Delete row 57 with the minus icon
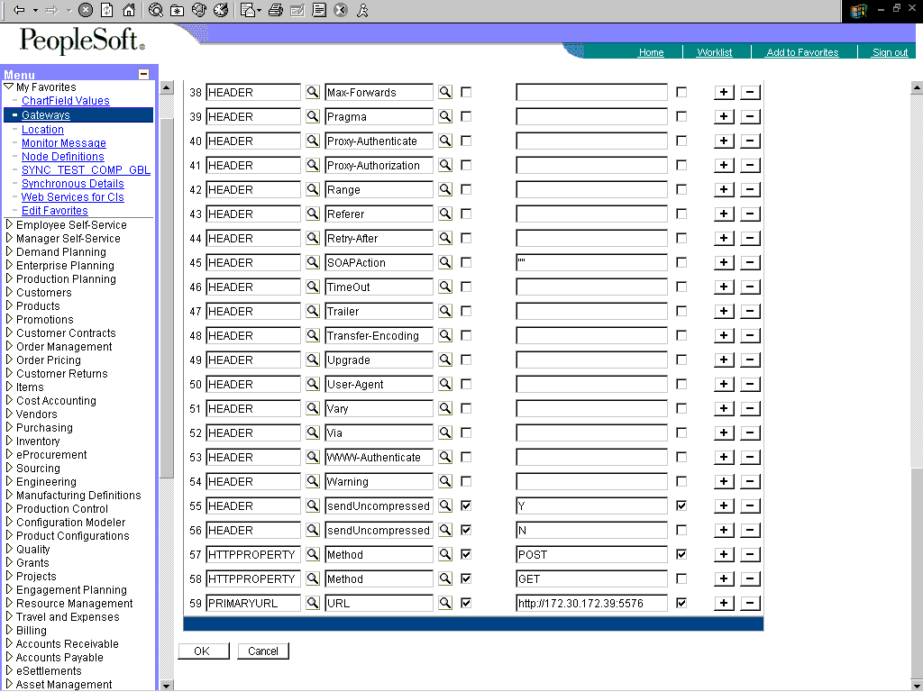The height and width of the screenshot is (692, 923). pyautogui.click(x=749, y=553)
